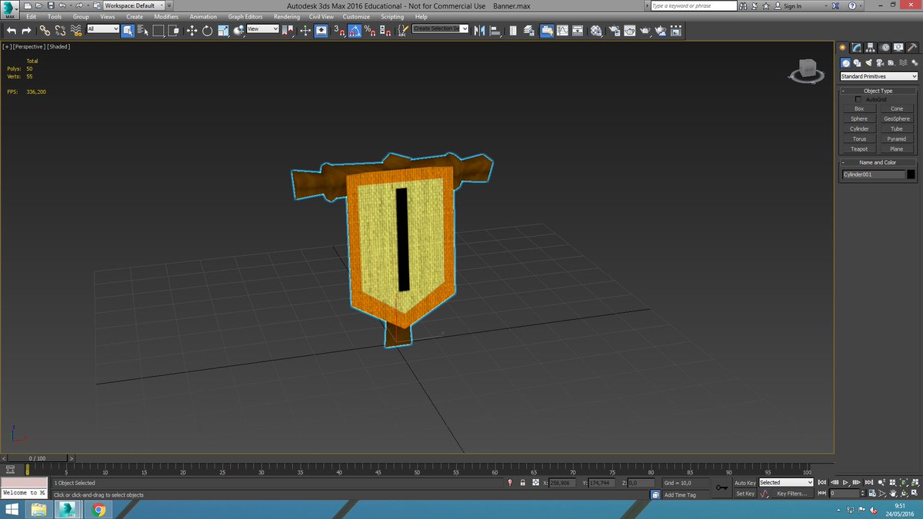Toggle Auto Key animation mode
The image size is (923, 519).
745,483
